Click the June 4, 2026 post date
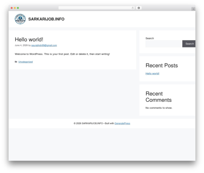Image resolution: width=204 pixels, height=173 pixels. coord(21,45)
